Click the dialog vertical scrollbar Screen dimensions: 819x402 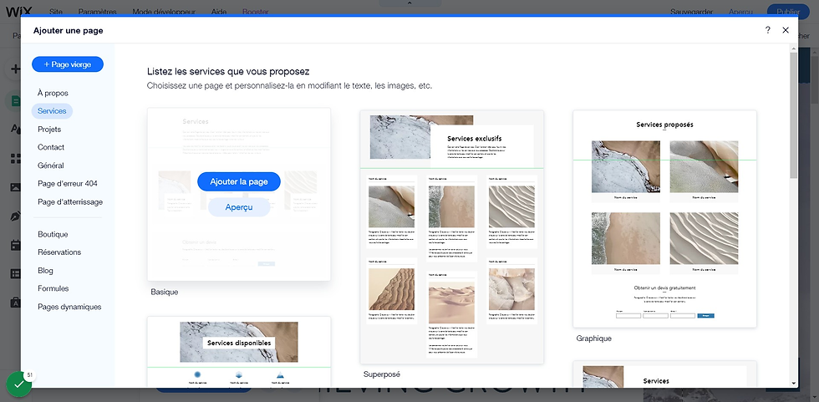coord(794,114)
